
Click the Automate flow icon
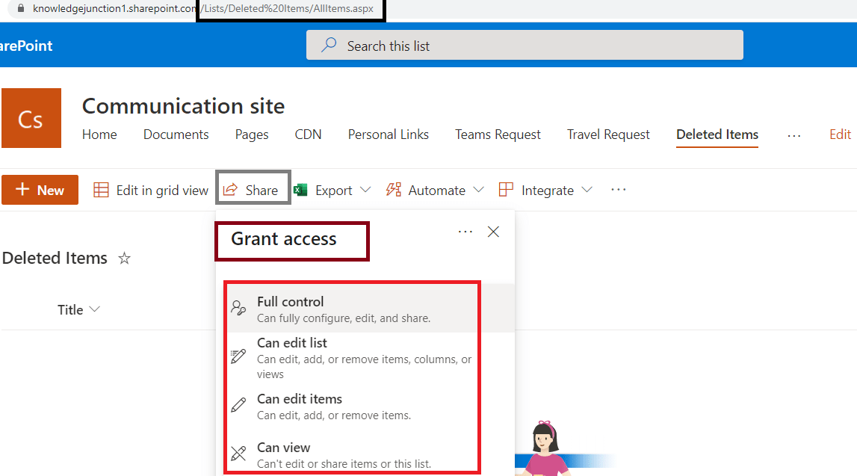[x=394, y=190]
